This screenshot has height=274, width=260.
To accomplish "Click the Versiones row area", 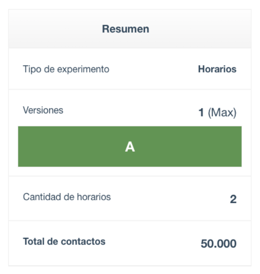I will (x=130, y=133).
